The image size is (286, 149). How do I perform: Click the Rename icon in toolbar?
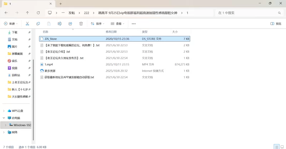click(60, 24)
